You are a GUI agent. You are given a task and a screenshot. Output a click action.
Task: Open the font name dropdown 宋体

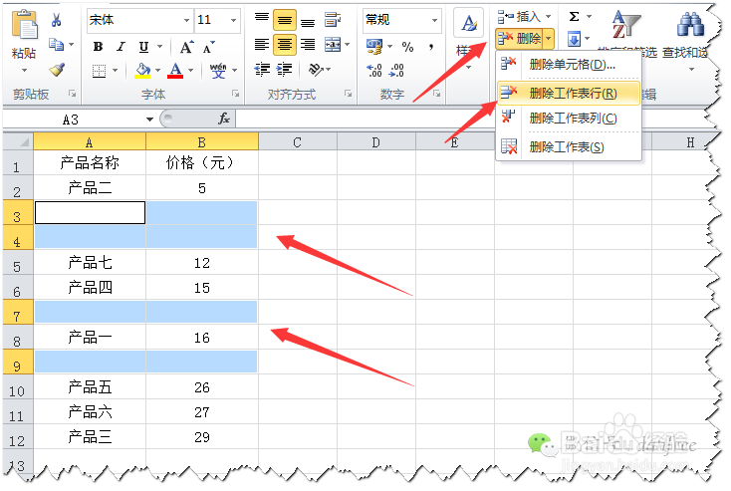[x=186, y=21]
